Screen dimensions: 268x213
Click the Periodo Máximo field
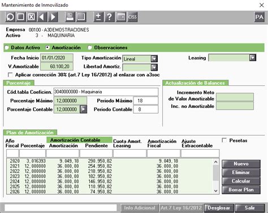pos(146,101)
